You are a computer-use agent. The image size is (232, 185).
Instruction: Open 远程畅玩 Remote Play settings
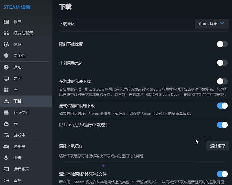tap(21, 169)
